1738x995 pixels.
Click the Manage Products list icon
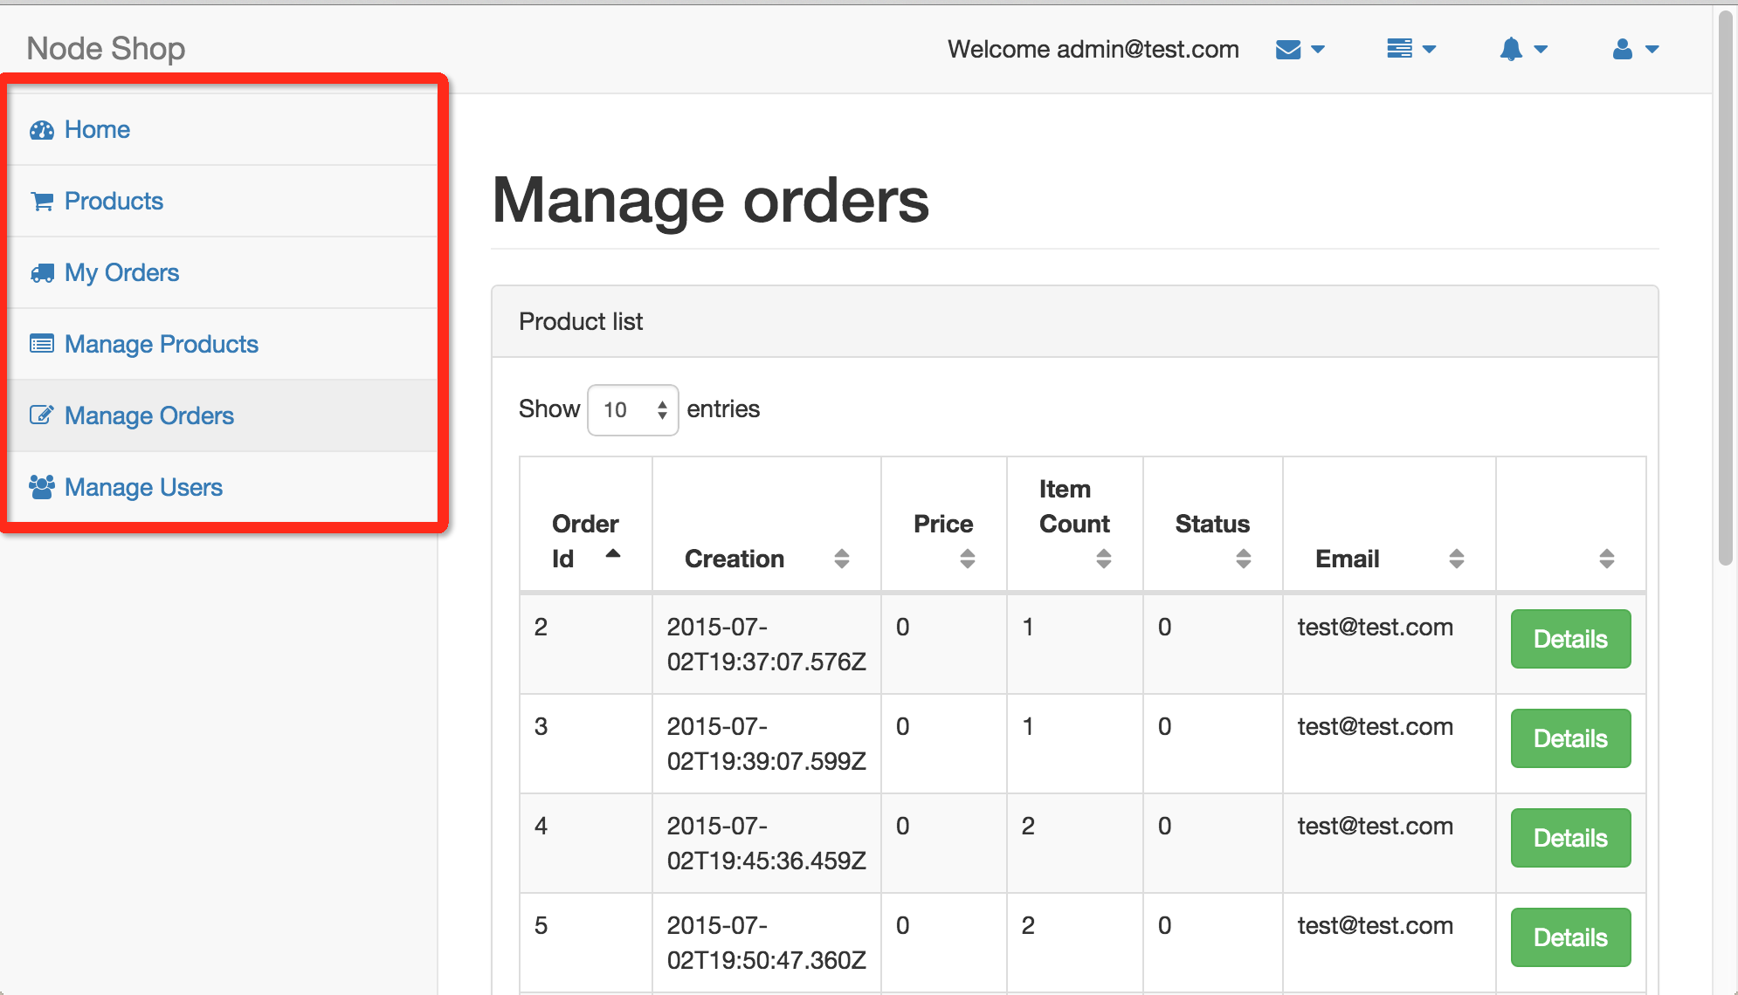42,344
